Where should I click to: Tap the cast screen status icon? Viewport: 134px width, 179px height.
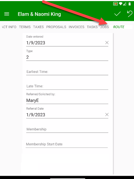115,4
